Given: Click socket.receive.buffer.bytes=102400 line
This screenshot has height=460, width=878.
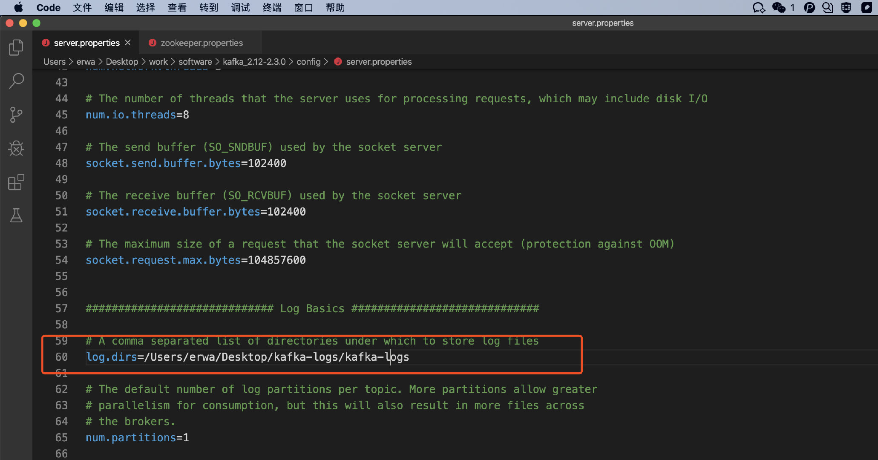Looking at the screenshot, I should (196, 212).
